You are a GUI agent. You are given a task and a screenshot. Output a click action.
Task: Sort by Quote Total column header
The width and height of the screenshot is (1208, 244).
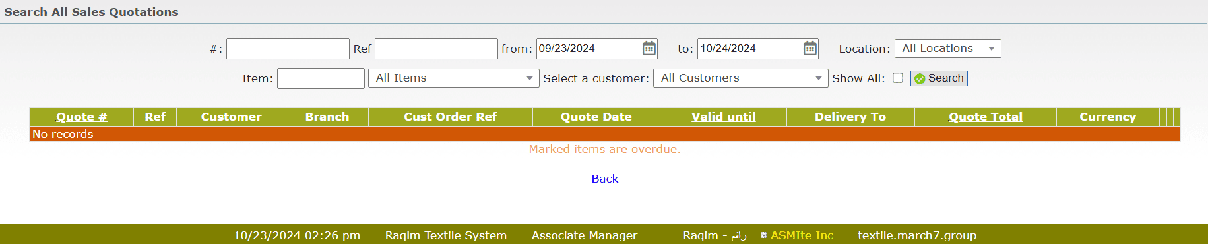coord(986,117)
